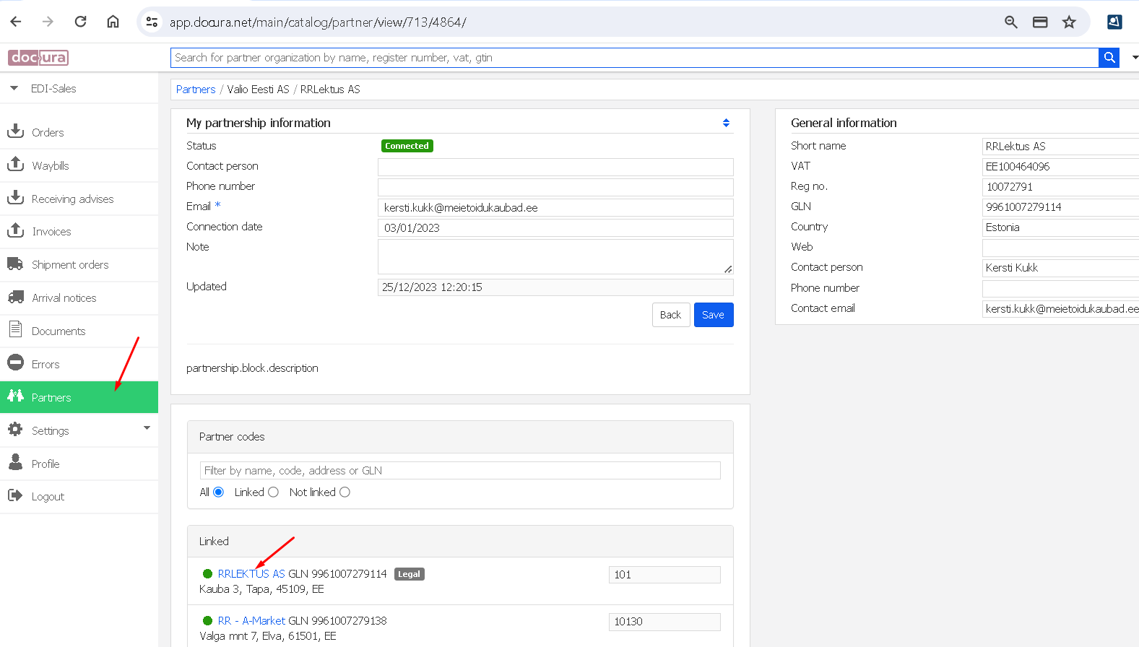Open the RRLEKTUS AS partner code link

pyautogui.click(x=251, y=574)
